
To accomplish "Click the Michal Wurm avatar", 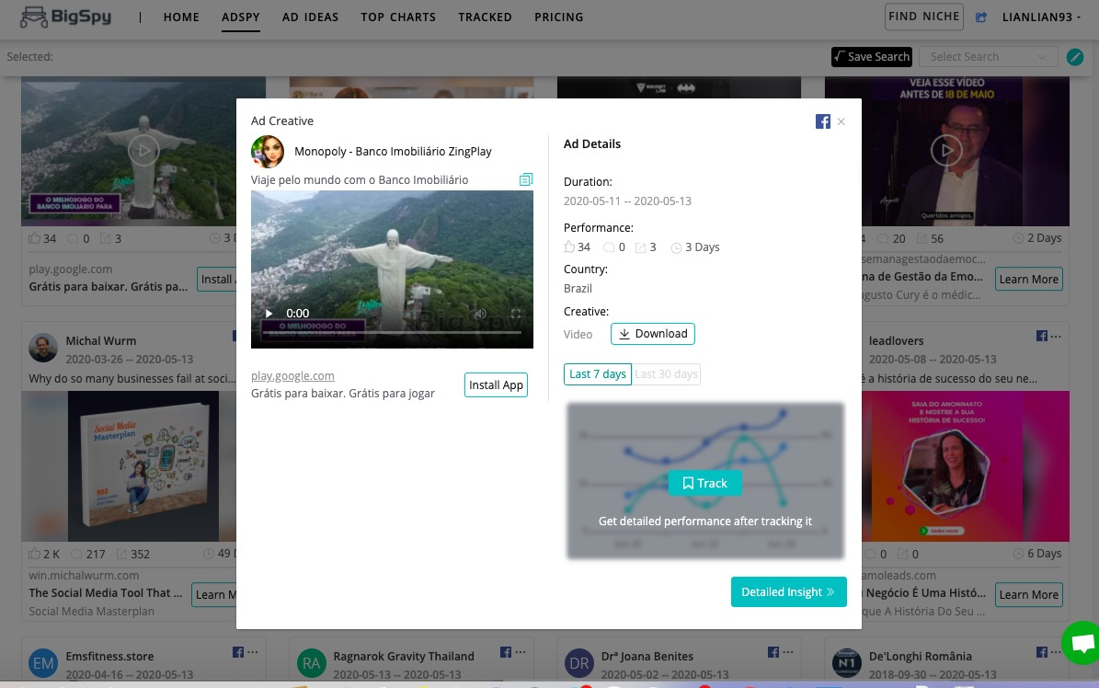I will [x=42, y=348].
